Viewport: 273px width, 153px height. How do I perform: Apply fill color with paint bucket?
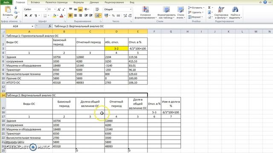(54, 16)
